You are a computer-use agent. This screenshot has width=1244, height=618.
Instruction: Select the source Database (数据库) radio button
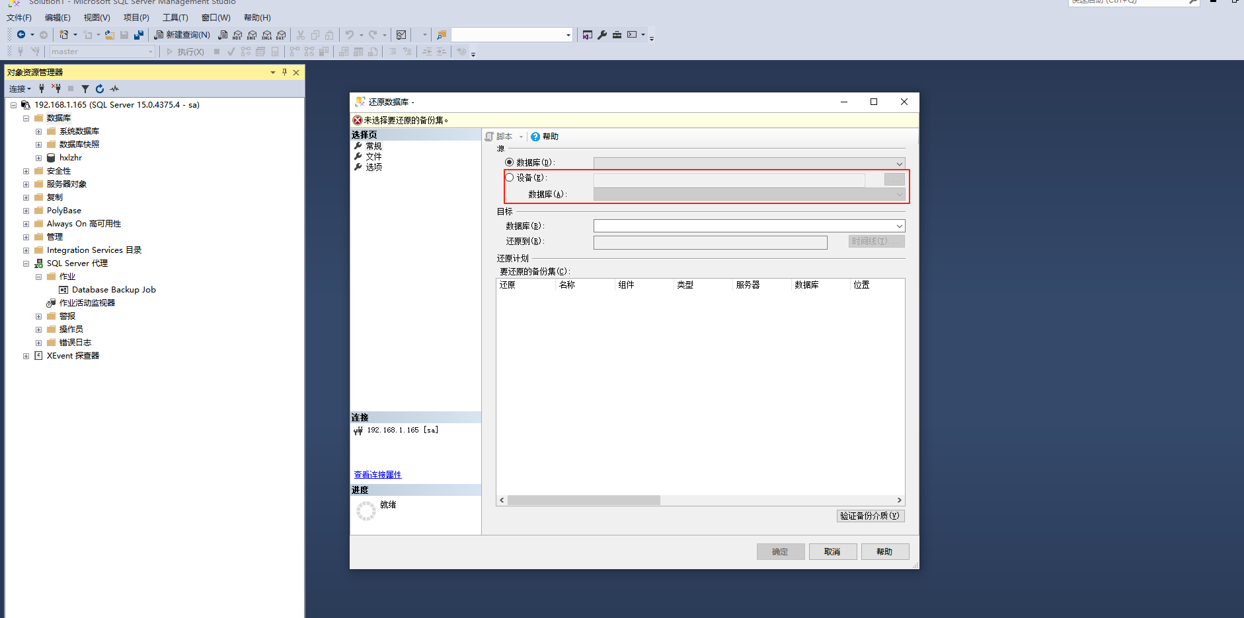pyautogui.click(x=510, y=162)
